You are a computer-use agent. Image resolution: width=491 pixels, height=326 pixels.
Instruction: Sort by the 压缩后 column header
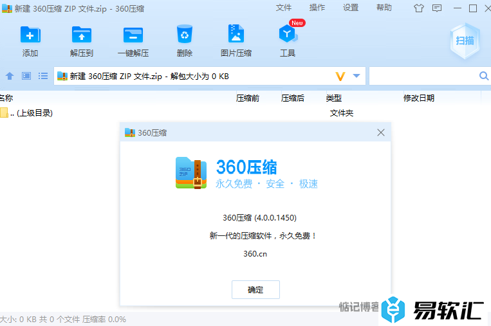pos(292,98)
